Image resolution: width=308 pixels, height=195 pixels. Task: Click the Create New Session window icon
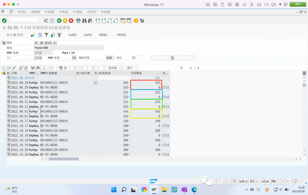point(123,20)
